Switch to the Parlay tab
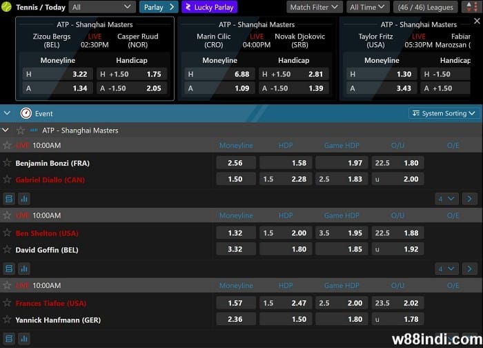The image size is (483, 348). [159, 8]
